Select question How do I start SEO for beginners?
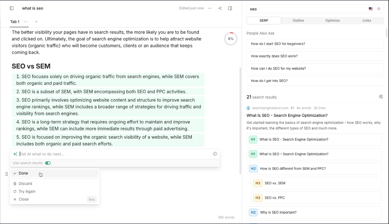Screen dimensions: 389x224 [x=315, y=44]
